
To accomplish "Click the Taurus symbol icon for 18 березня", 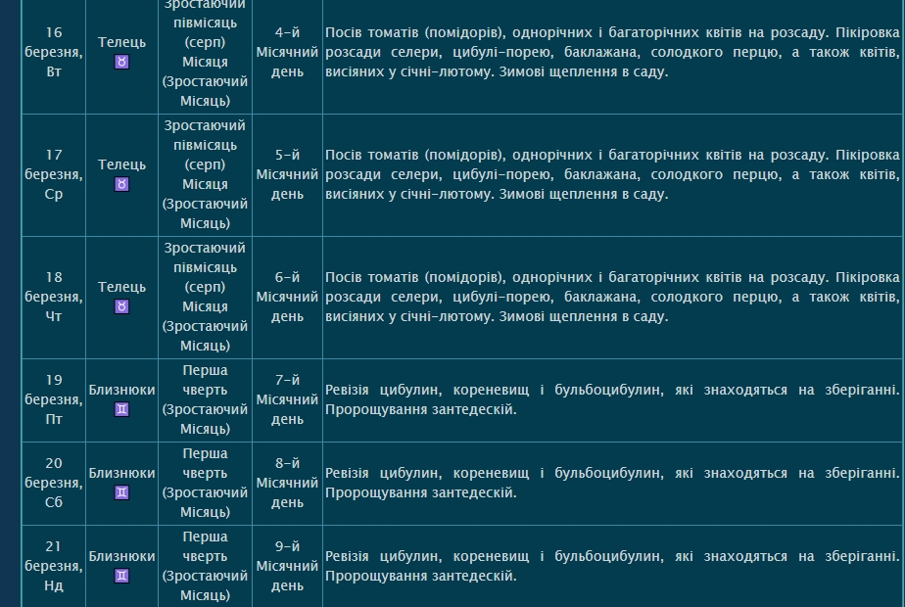I will (121, 306).
